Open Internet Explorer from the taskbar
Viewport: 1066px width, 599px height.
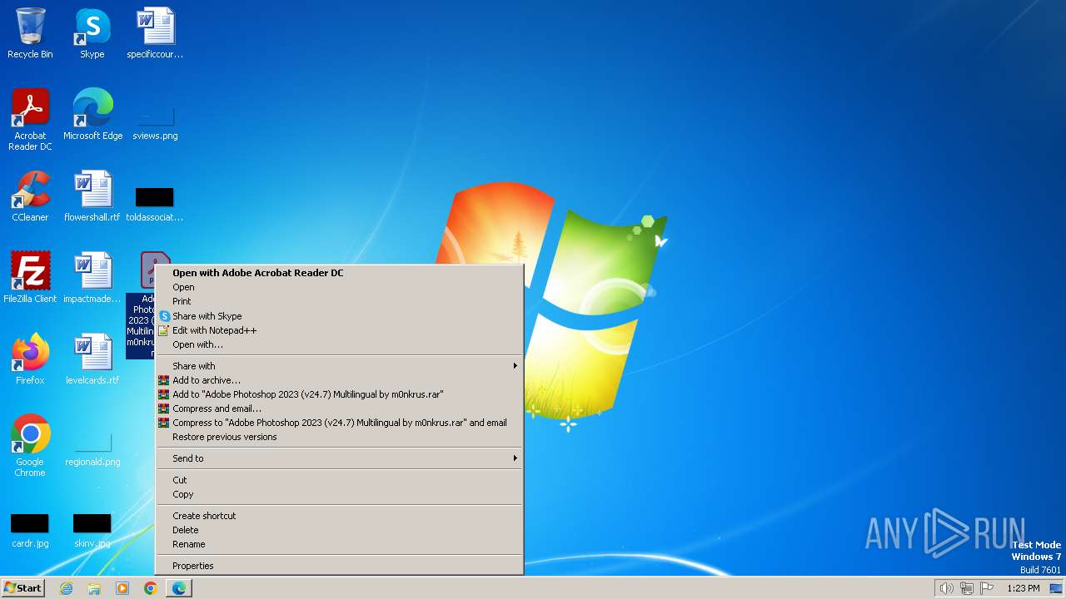pos(66,588)
